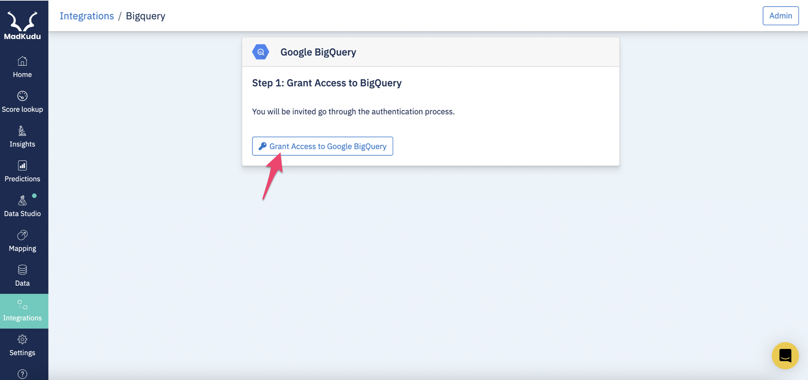Click the Predictions label

point(22,179)
